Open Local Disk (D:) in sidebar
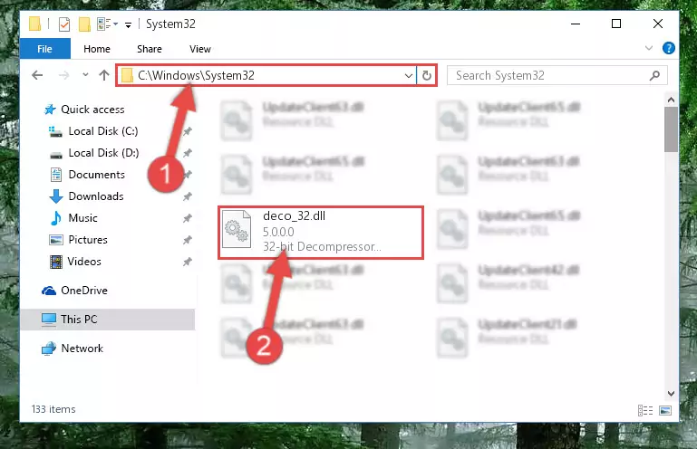The height and width of the screenshot is (449, 697). click(103, 153)
